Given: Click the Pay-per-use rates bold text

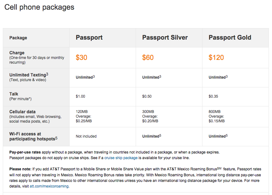Looking at the screenshot, I should [25, 152].
